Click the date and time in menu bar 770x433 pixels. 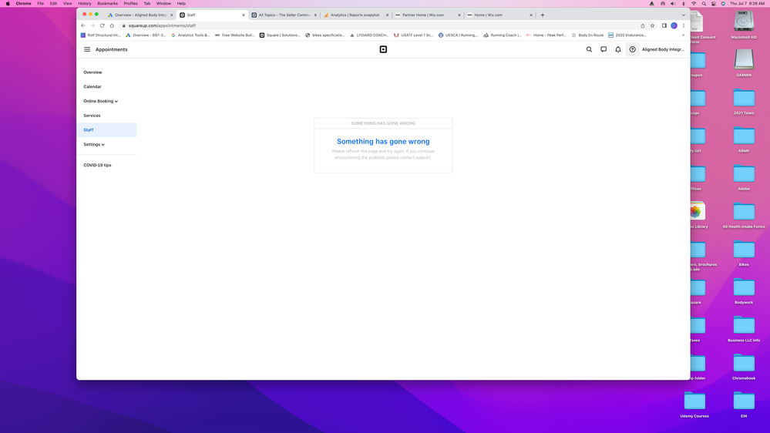[746, 3]
